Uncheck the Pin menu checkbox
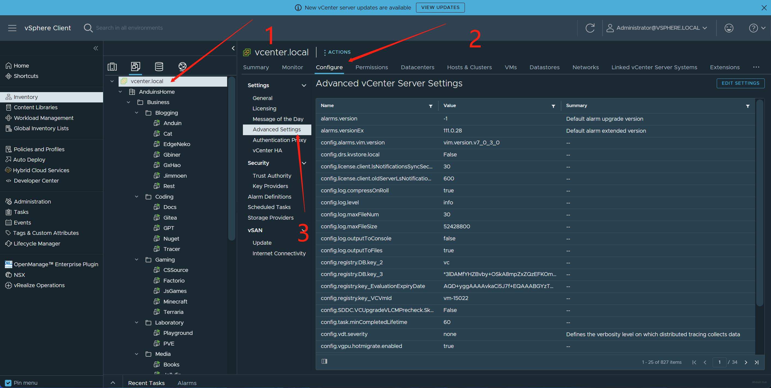The width and height of the screenshot is (771, 388). coord(8,383)
